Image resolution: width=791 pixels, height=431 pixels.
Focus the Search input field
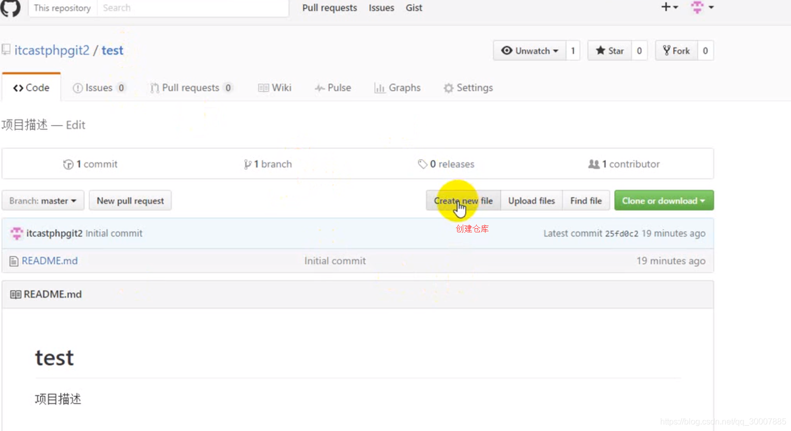pos(192,8)
